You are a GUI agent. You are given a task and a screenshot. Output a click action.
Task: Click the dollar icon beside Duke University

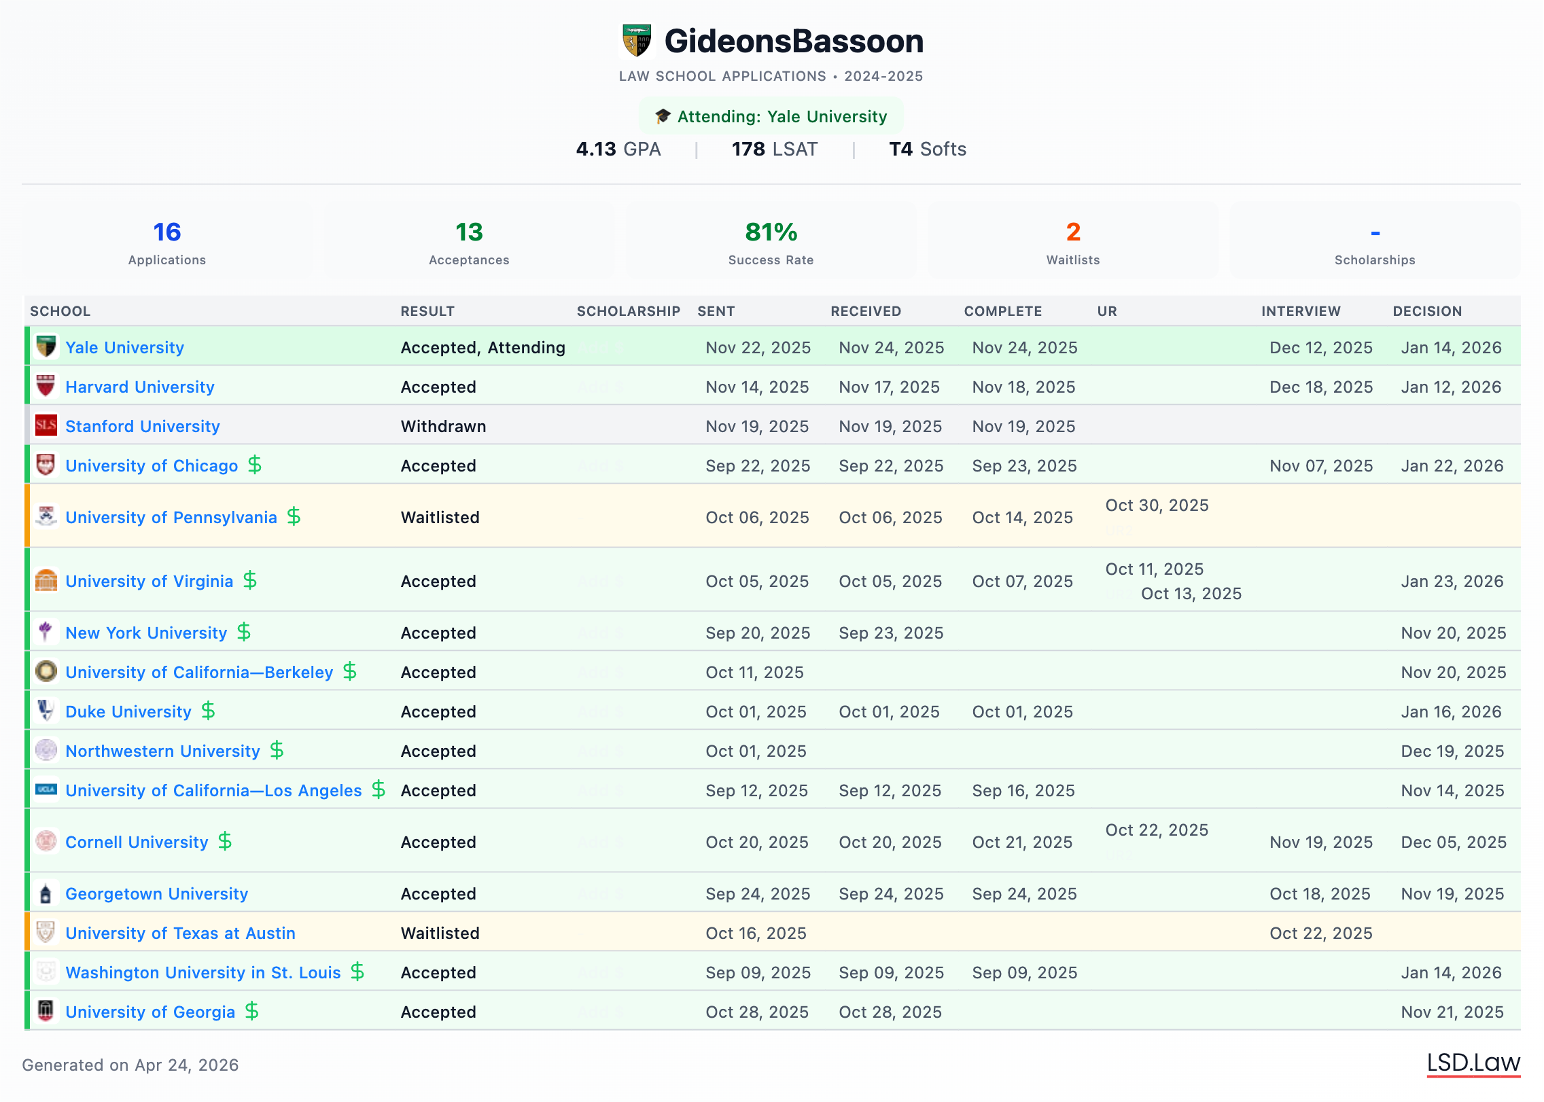coord(208,711)
